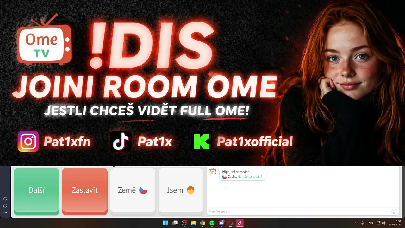Screen dimensions: 405x228
Task: Click the microphone tray icon
Action: pyautogui.click(x=363, y=223)
